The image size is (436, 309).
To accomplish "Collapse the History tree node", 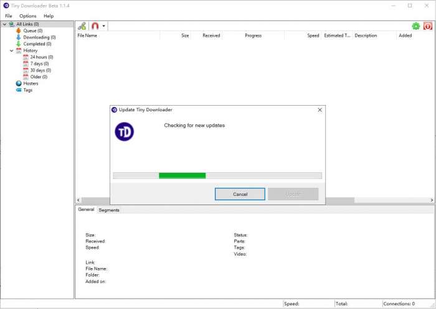I will (12, 50).
